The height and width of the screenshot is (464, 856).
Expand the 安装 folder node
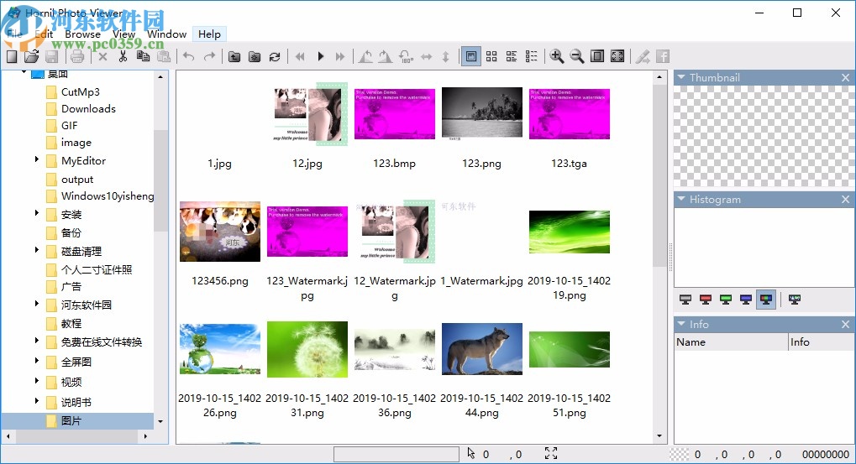click(x=37, y=213)
